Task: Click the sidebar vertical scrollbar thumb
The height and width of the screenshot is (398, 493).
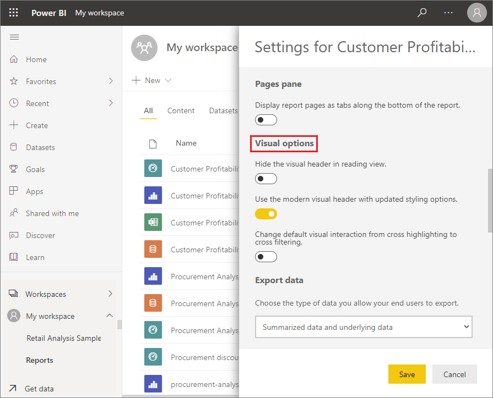Action: coord(120,324)
